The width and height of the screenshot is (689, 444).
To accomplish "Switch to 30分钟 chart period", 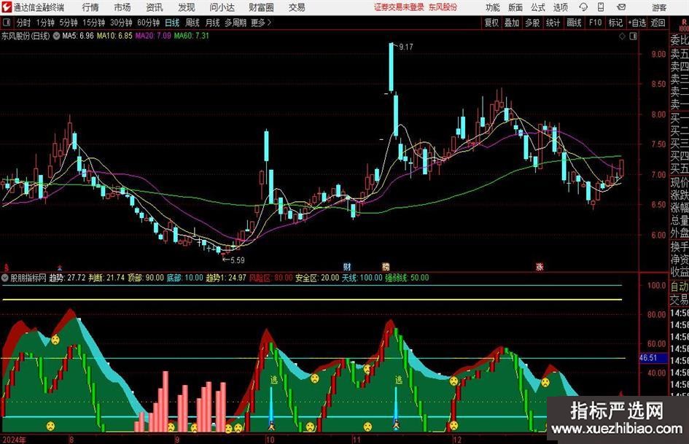I will click(121, 23).
